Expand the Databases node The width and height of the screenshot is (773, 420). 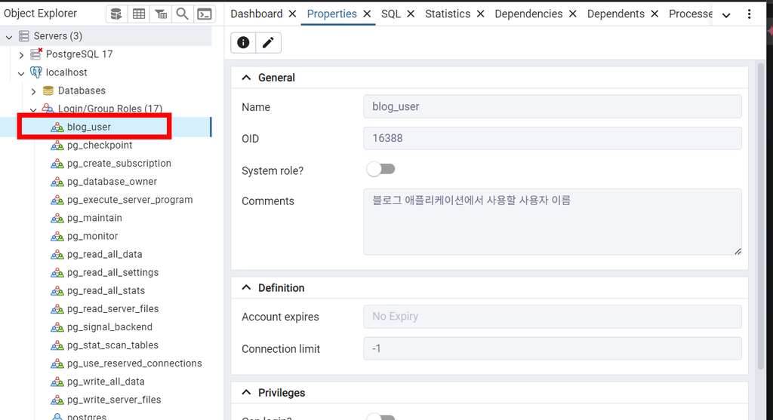tap(33, 91)
